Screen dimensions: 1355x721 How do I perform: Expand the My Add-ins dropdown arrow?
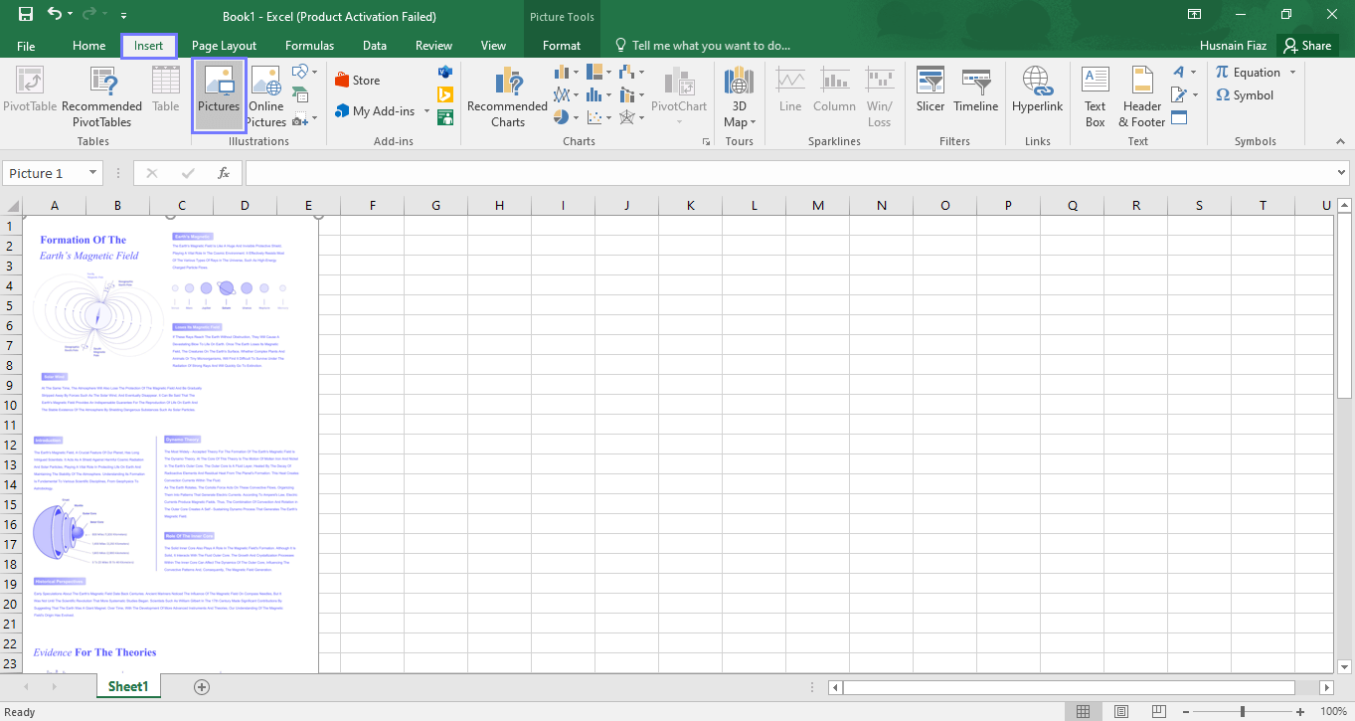tap(427, 110)
